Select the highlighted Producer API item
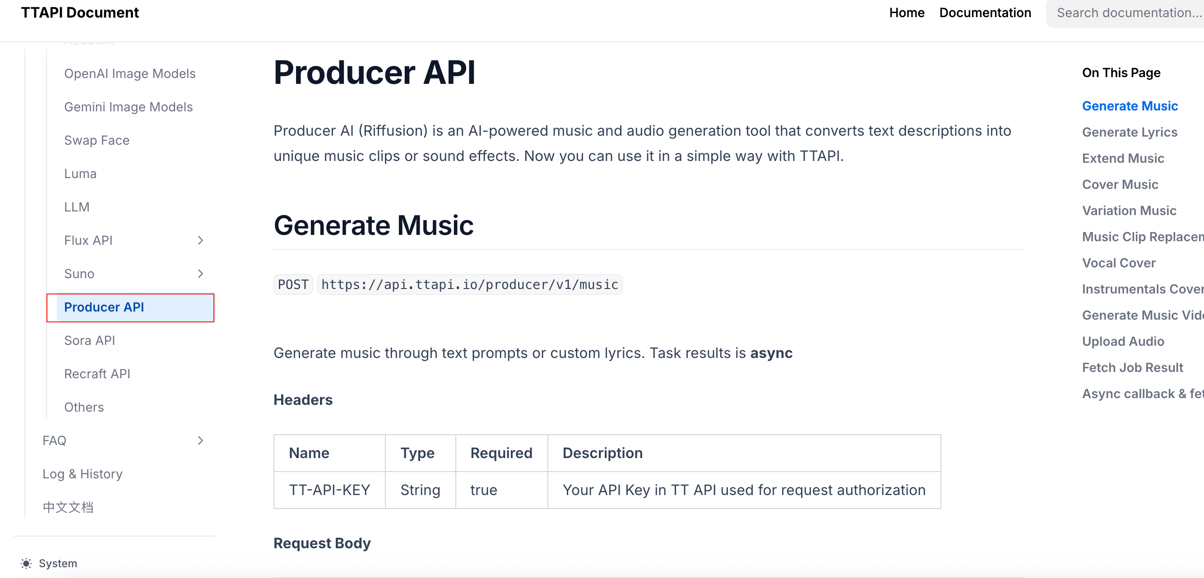This screenshot has width=1204, height=578. 135,307
